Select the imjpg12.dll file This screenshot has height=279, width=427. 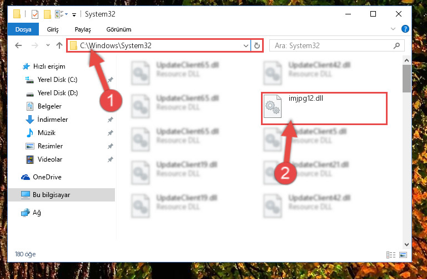(324, 108)
